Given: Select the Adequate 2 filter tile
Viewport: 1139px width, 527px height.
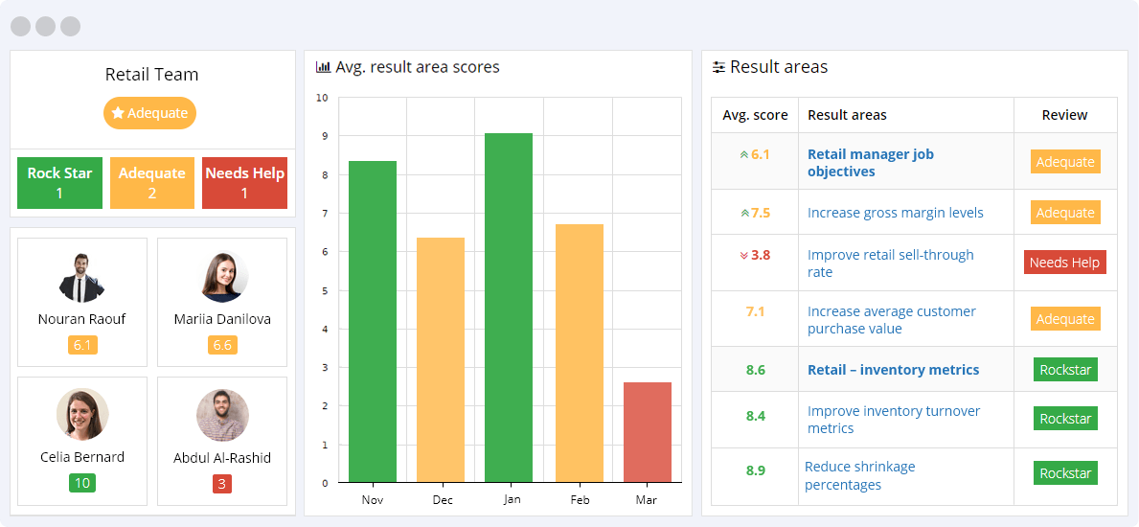Looking at the screenshot, I should [151, 183].
